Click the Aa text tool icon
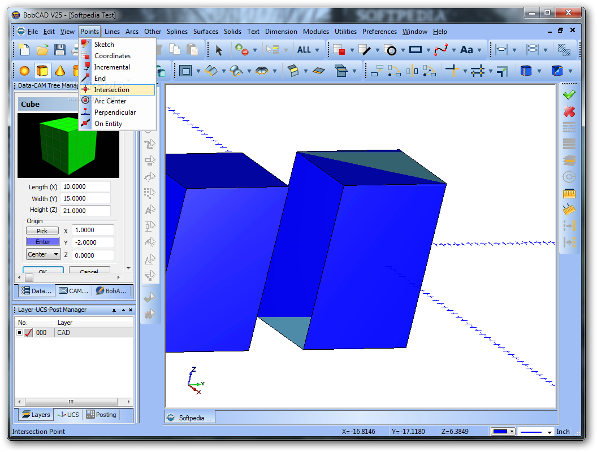 point(466,50)
